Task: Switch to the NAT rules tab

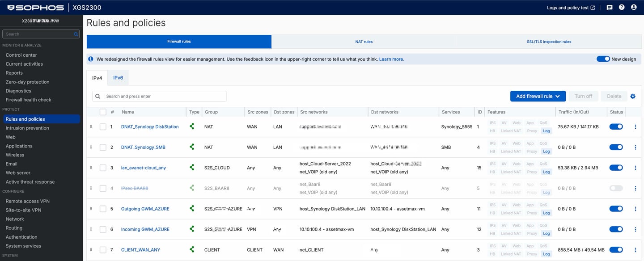Action: pos(364,42)
